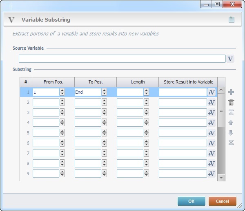Click the add row plus icon
This screenshot has height=211, width=245.
[231, 92]
